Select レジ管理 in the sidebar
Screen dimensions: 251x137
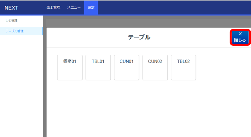pyautogui.click(x=12, y=21)
